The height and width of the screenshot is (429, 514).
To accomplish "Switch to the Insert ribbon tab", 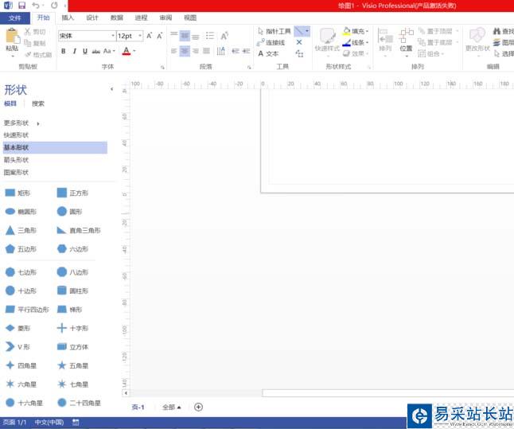I will 68,18.
